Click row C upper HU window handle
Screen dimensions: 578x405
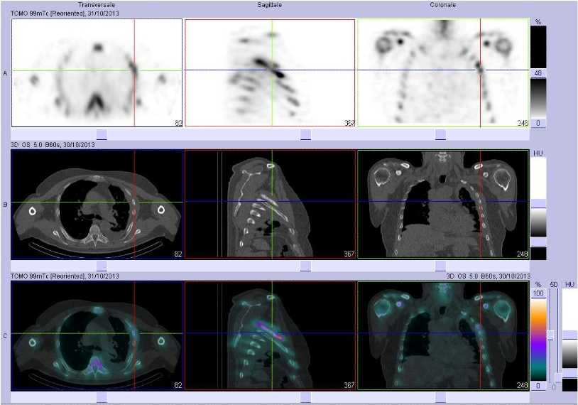pyautogui.click(x=570, y=335)
